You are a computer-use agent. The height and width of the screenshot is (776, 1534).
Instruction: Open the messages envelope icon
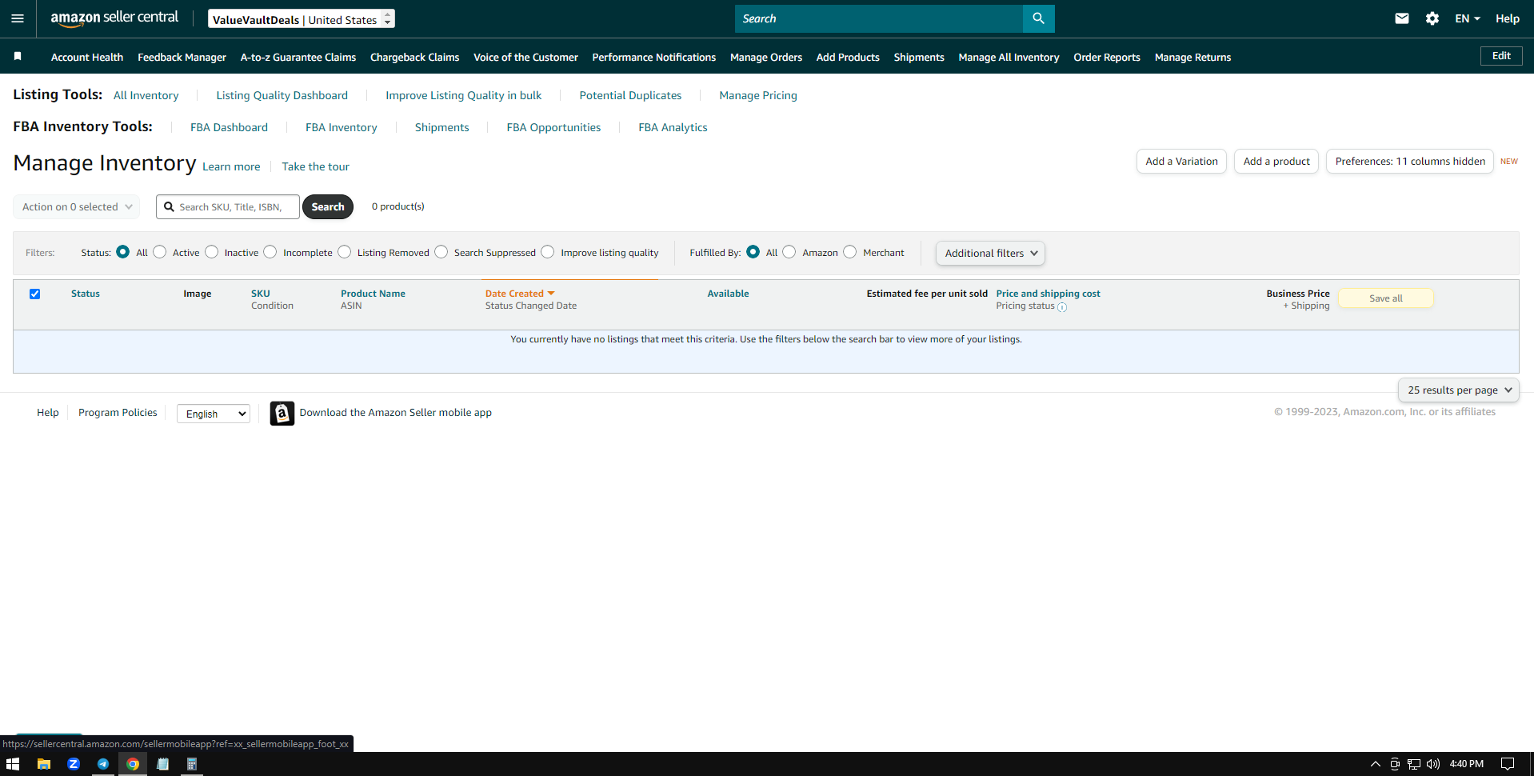[x=1402, y=18]
